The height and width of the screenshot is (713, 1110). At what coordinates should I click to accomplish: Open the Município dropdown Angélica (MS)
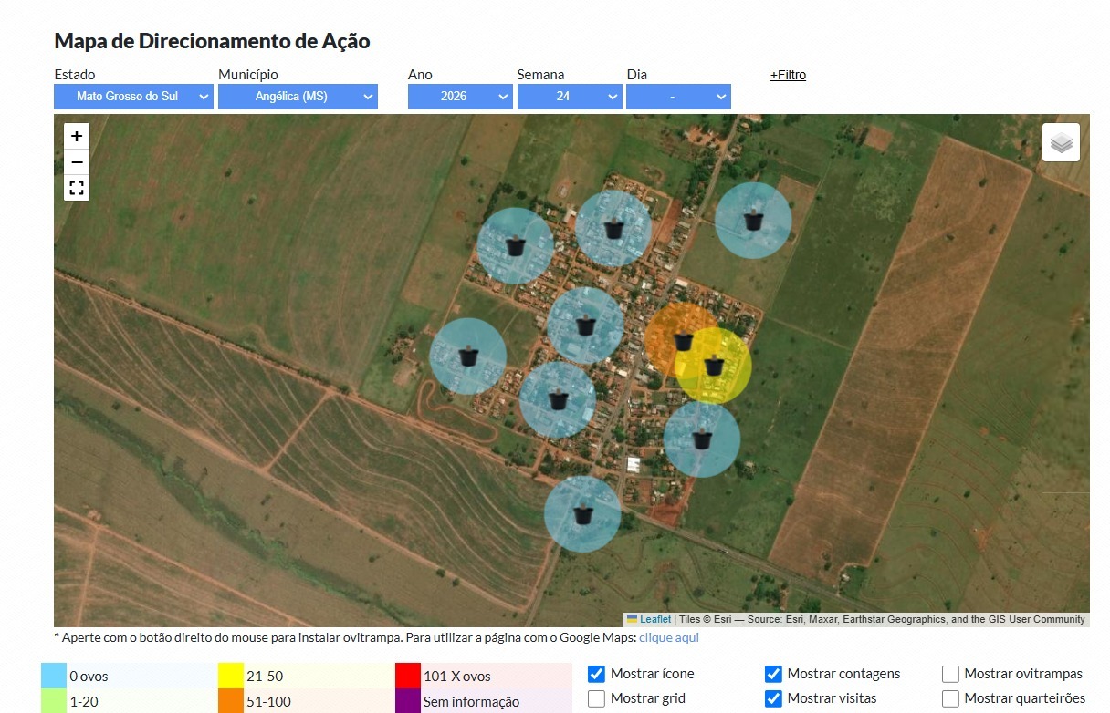point(298,97)
